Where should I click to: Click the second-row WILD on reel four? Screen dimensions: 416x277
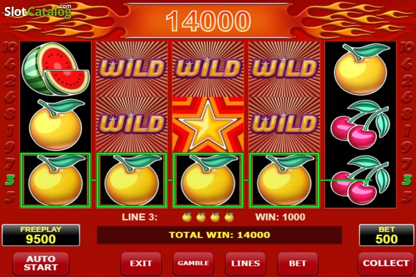[x=284, y=124]
